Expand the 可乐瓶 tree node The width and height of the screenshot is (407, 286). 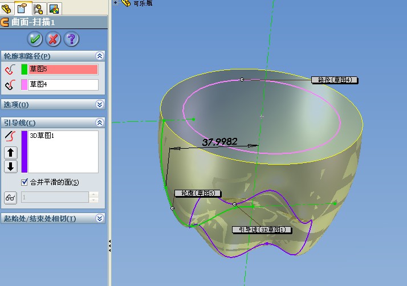[115, 3]
